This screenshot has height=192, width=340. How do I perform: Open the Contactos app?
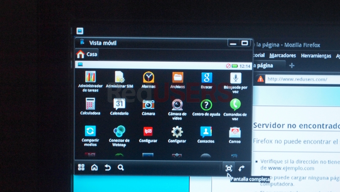point(206,135)
